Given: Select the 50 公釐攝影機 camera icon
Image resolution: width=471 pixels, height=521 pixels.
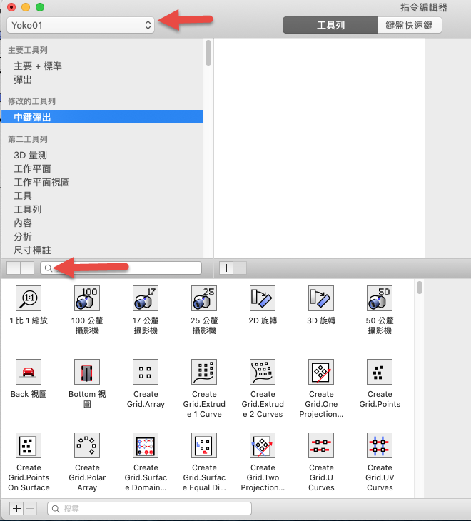Looking at the screenshot, I should click(x=380, y=298).
